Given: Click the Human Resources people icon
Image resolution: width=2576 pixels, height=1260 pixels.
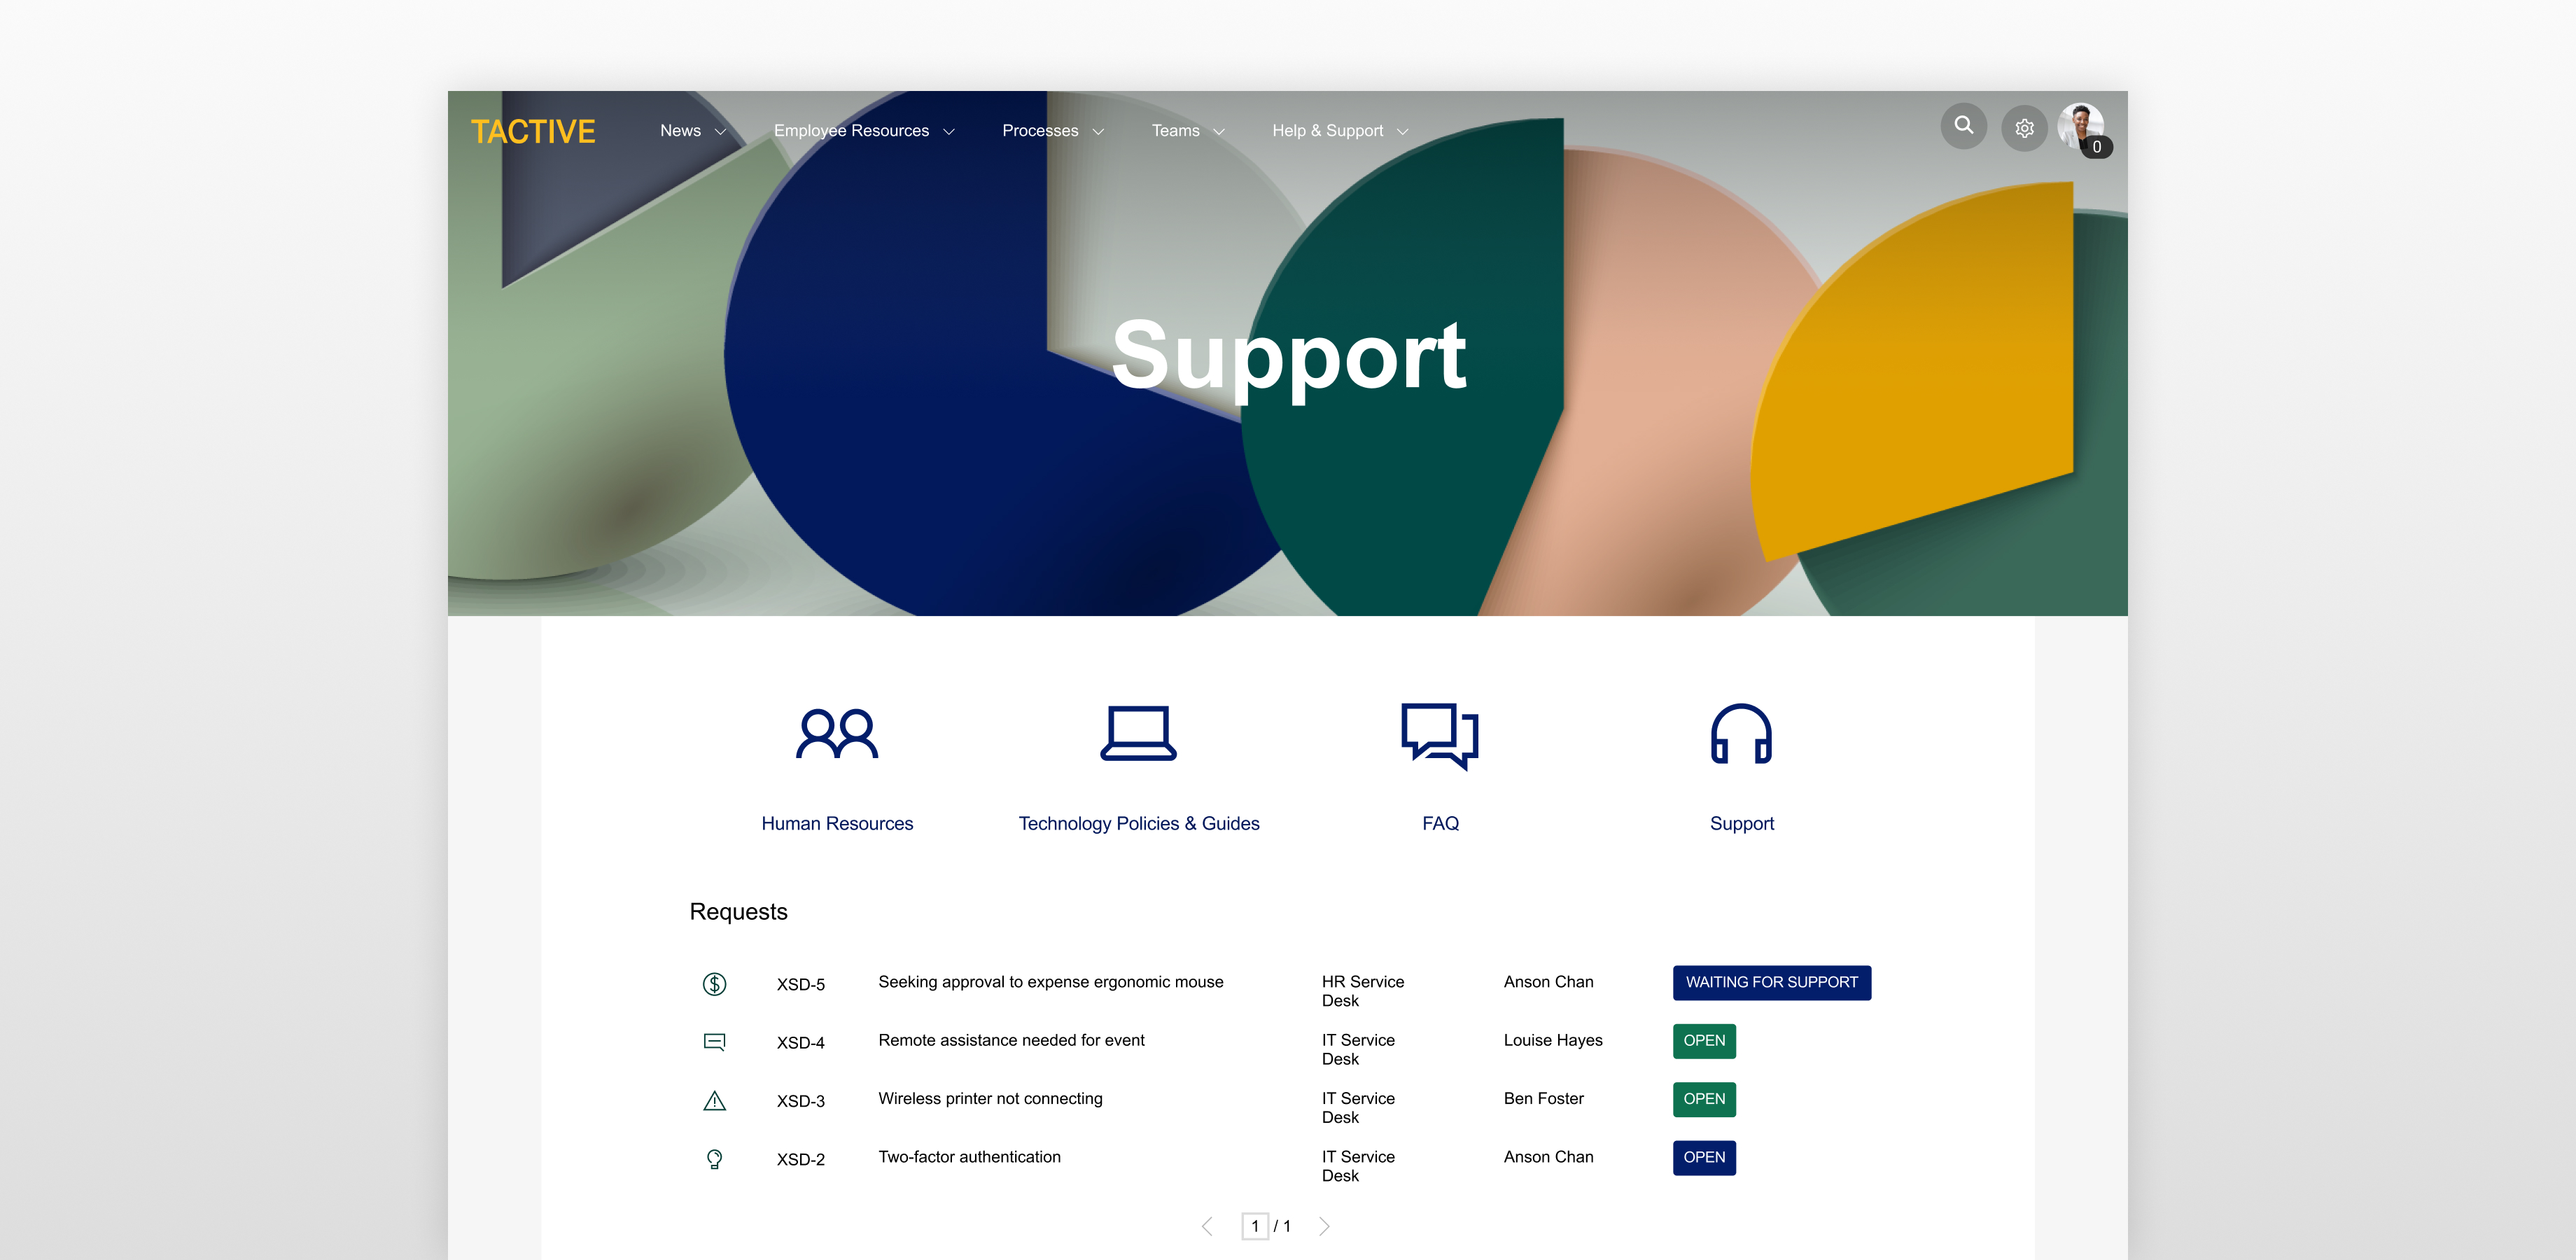Looking at the screenshot, I should [x=837, y=735].
